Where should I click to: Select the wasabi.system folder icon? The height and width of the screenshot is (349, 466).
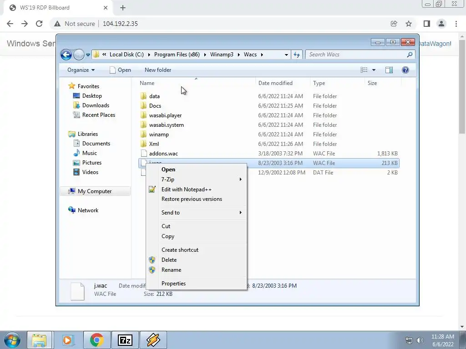pos(143,125)
